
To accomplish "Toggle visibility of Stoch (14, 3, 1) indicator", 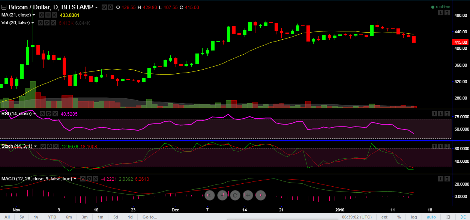I will tap(43, 146).
